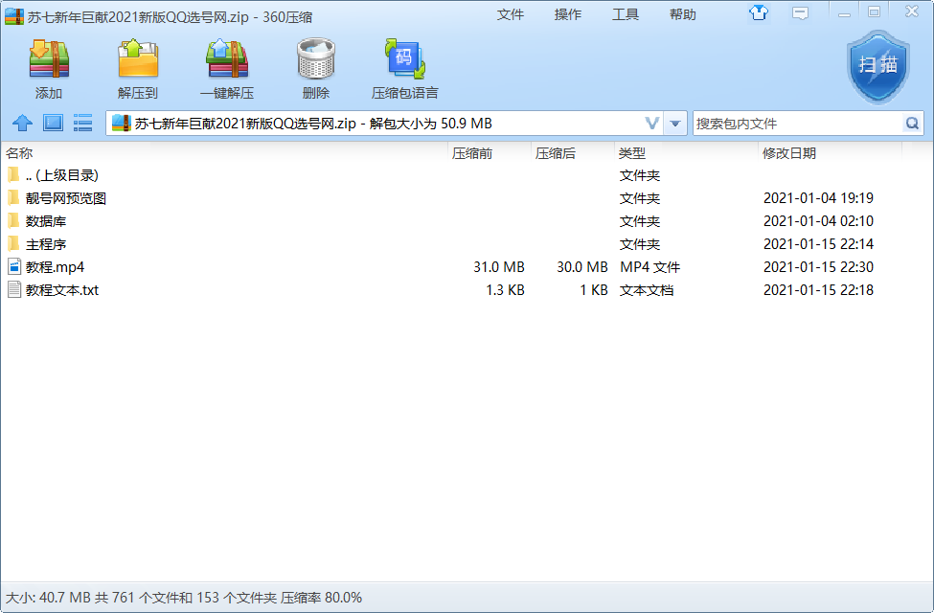Go up one level with the up arrow
The width and height of the screenshot is (934, 613).
22,124
